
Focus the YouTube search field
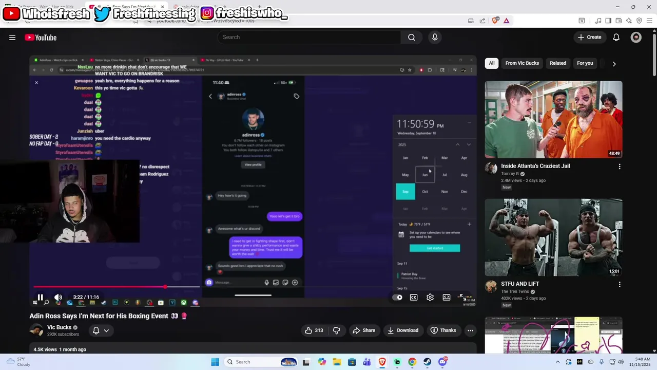(x=310, y=37)
